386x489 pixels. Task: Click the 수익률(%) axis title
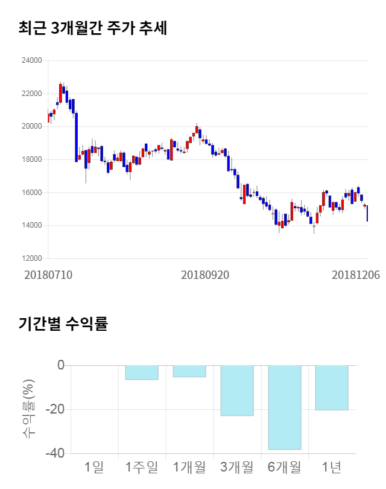(x=28, y=409)
